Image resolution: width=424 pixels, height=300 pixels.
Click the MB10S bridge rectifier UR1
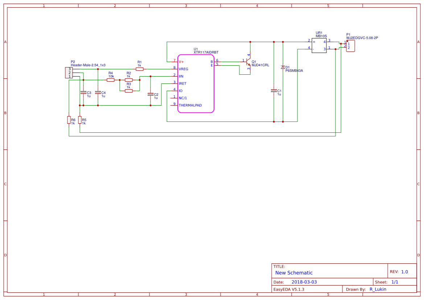(x=319, y=45)
